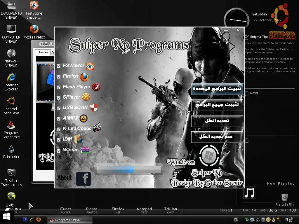Click the EN language indicator
Screen dimensions: 299x224
[236, 220]
